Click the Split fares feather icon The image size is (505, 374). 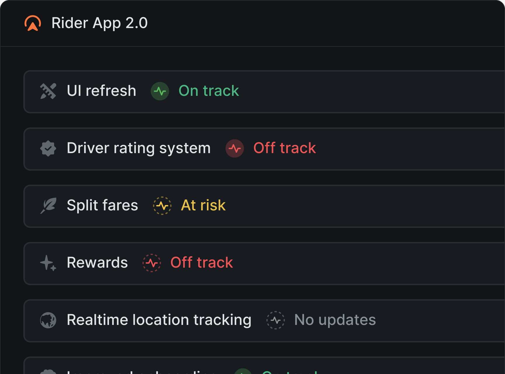pos(48,206)
